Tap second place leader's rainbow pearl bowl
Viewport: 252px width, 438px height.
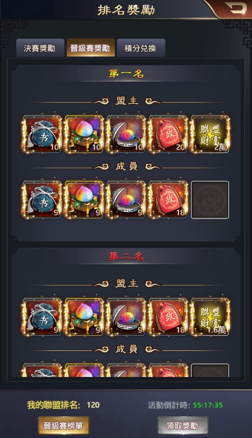tap(126, 317)
